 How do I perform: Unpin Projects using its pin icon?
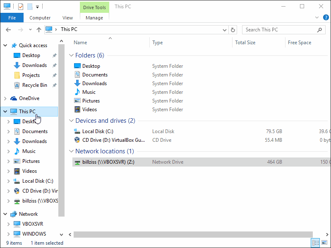pos(54,75)
